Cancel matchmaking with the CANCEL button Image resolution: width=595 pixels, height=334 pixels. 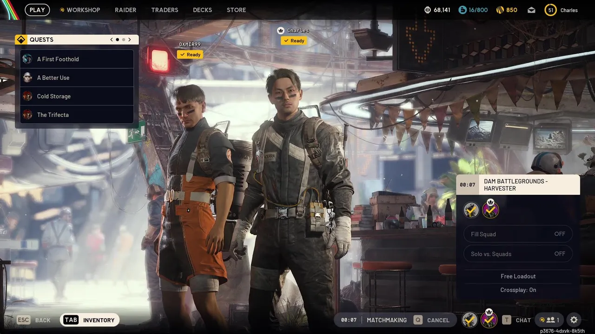tap(431, 320)
